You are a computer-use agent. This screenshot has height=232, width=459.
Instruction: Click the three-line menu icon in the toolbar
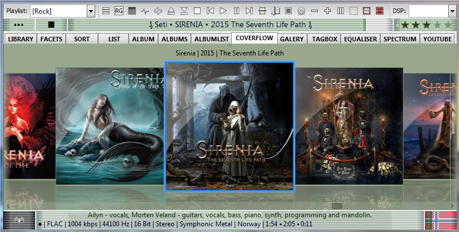pos(106,11)
